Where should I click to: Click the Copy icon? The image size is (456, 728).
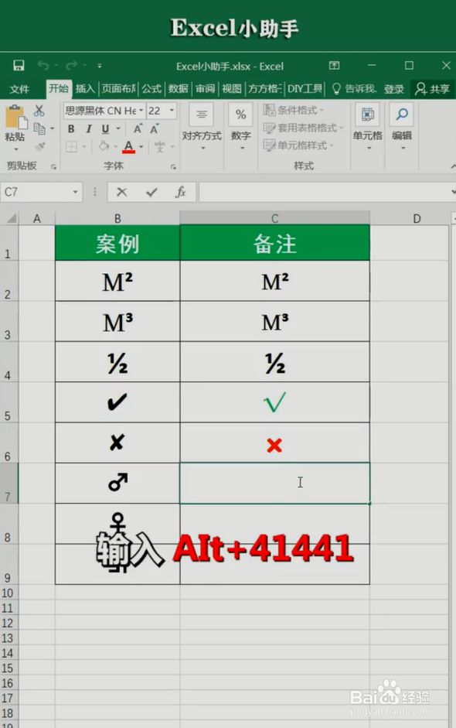pos(39,128)
